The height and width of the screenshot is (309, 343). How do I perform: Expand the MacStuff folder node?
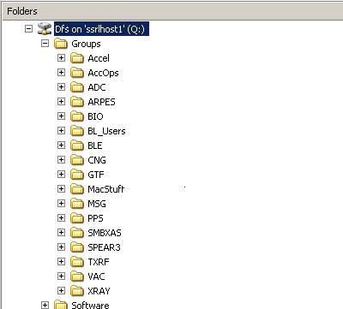[61, 189]
